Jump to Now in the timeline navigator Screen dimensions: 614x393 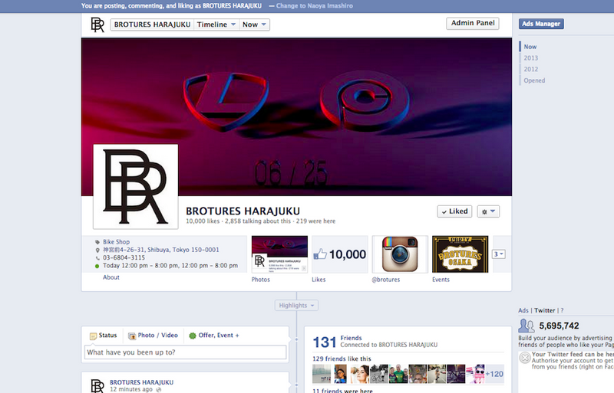[530, 47]
